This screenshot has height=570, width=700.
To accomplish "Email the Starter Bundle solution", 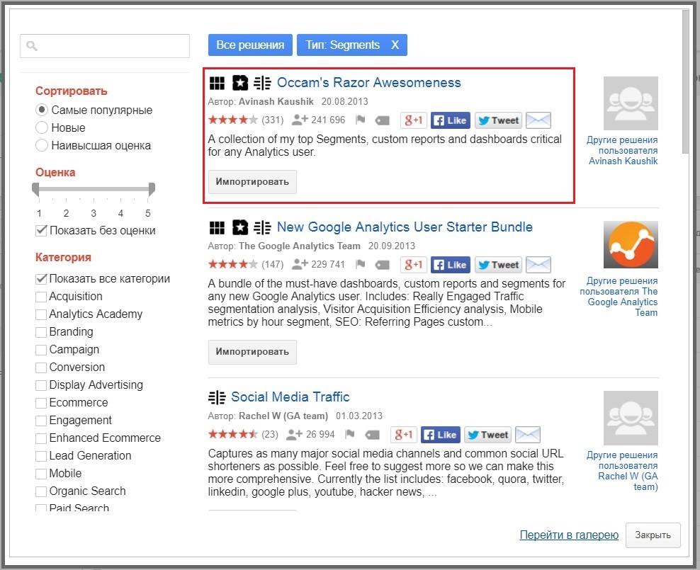I will 538,265.
